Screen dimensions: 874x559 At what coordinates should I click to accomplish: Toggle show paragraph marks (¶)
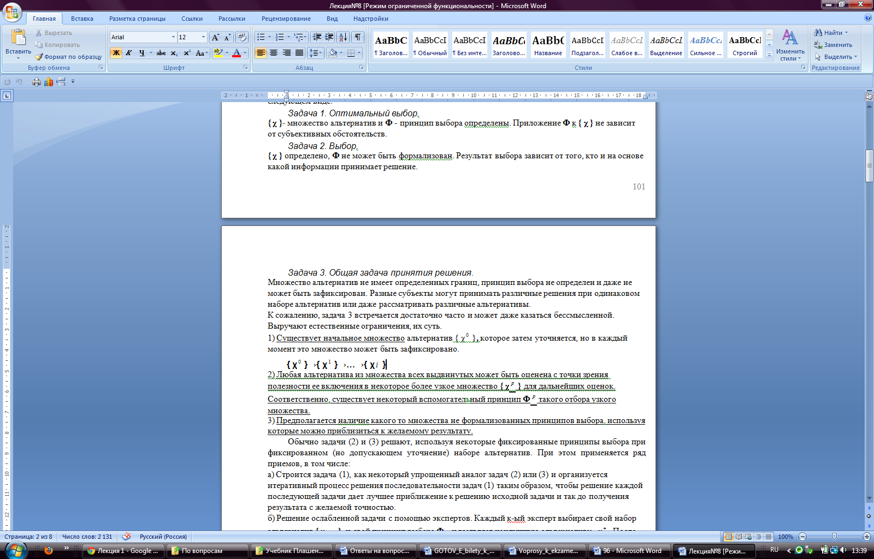click(358, 37)
